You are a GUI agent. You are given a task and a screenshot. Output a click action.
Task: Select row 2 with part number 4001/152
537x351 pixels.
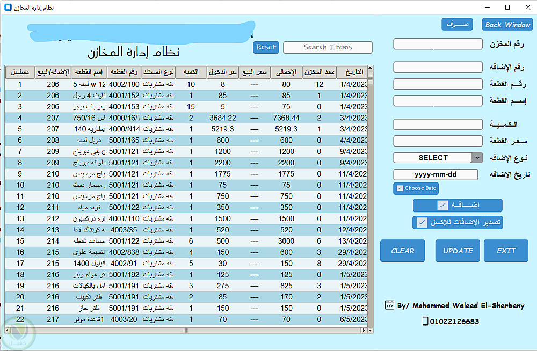pyautogui.click(x=186, y=96)
